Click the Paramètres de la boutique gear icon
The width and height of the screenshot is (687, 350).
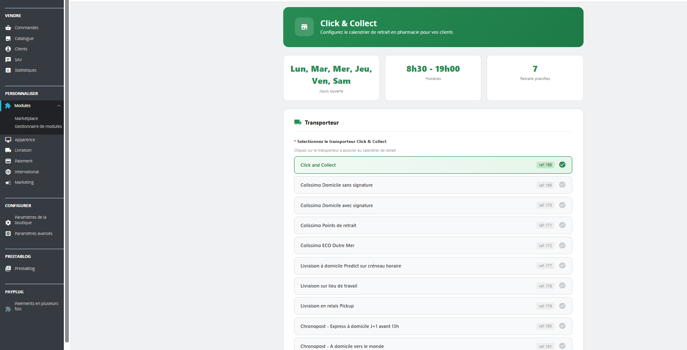click(x=8, y=223)
